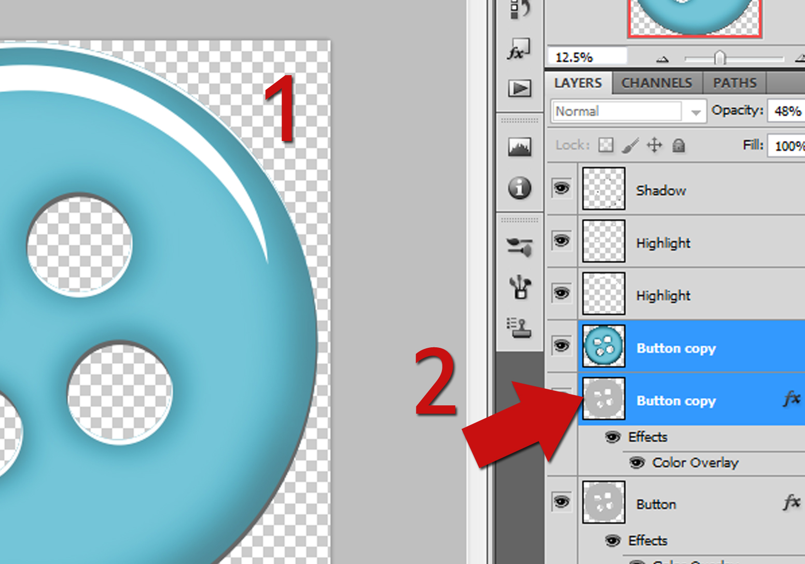Select the Button copy layer with blue thumbnail
The height and width of the screenshot is (564, 805).
pyautogui.click(x=691, y=346)
